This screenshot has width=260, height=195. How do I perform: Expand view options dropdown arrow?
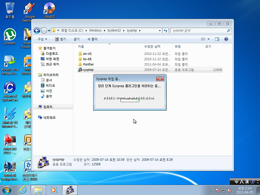(x=209, y=39)
